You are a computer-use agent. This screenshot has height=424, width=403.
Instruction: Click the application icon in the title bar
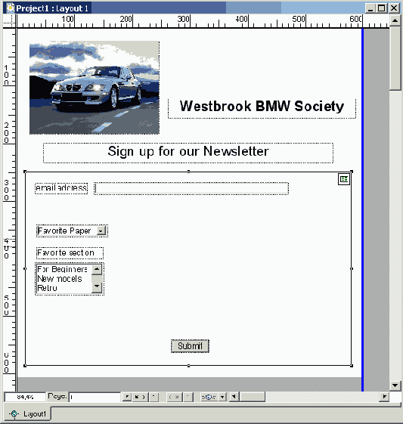(x=10, y=8)
